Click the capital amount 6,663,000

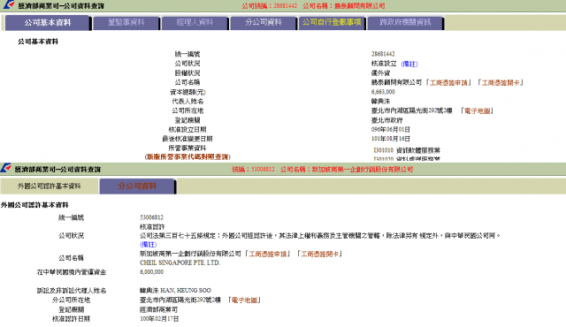point(383,92)
